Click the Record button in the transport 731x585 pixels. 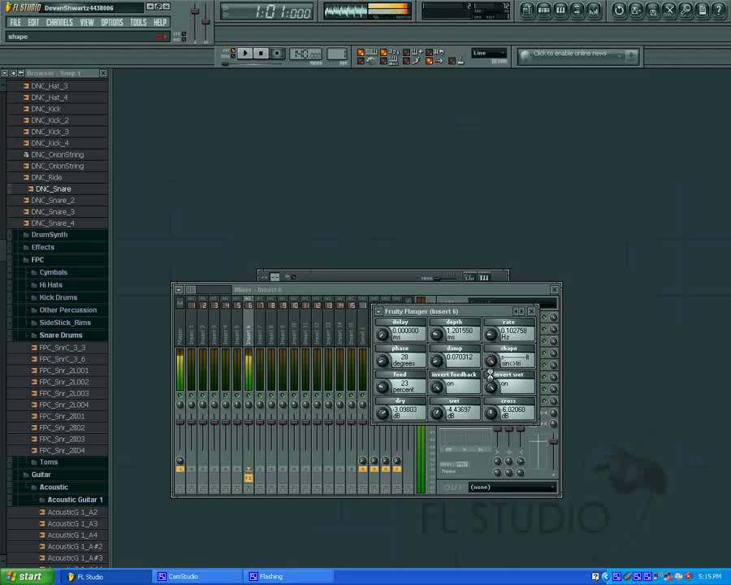pos(277,53)
